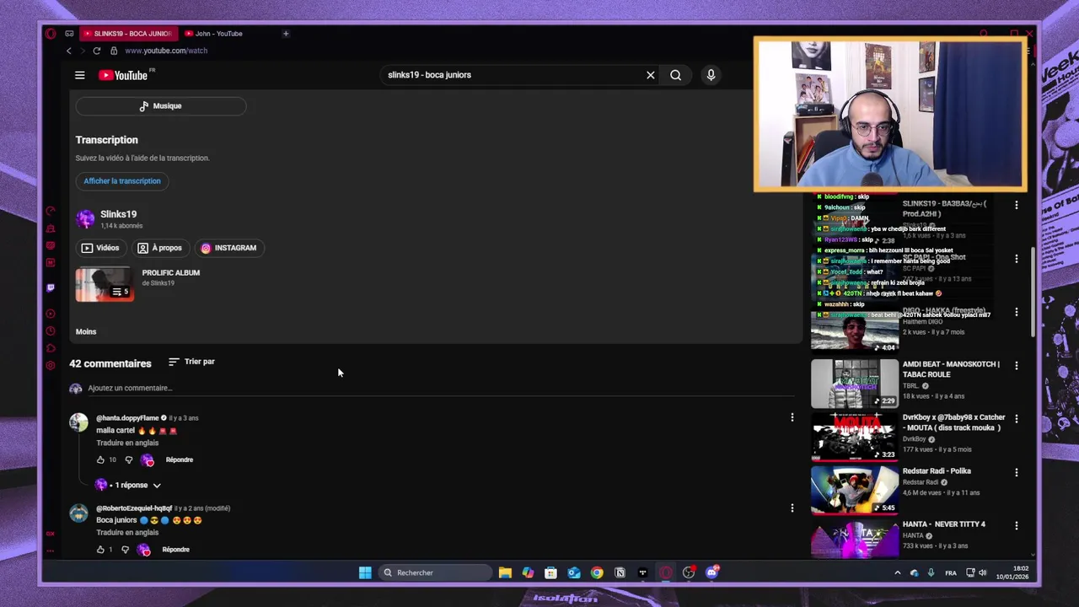Click Afficher la transcription

tap(122, 181)
